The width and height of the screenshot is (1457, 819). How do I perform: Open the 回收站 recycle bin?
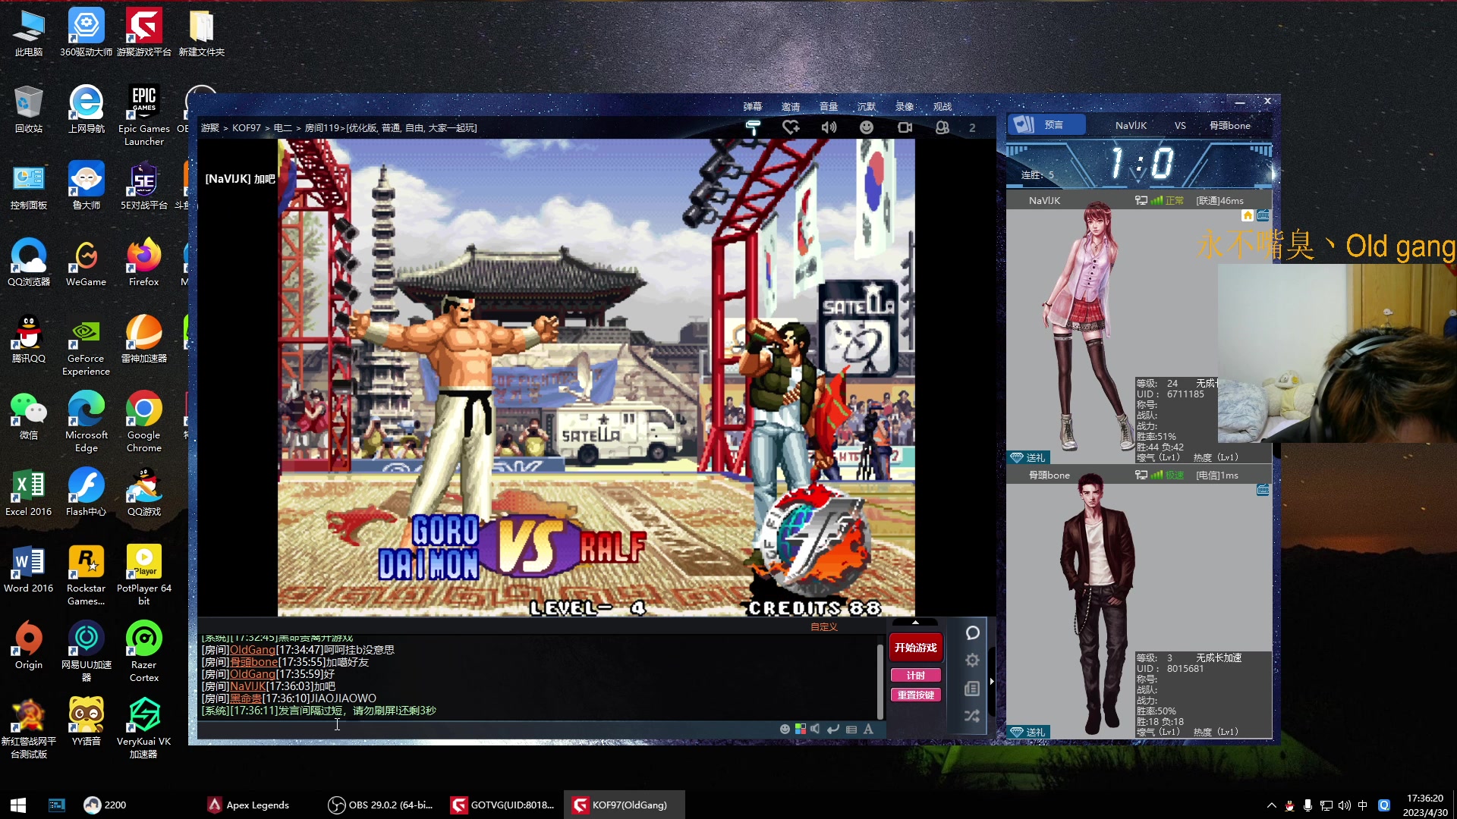tap(29, 109)
